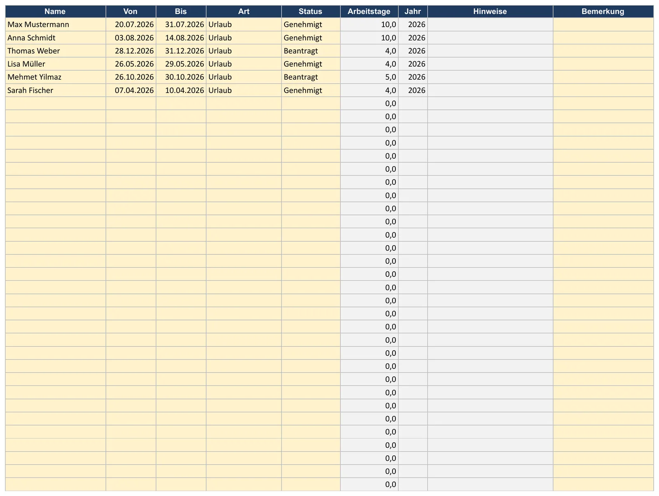Viewport: 659px width, 496px height.
Task: Select the end date 14.08.2026
Action: point(181,38)
